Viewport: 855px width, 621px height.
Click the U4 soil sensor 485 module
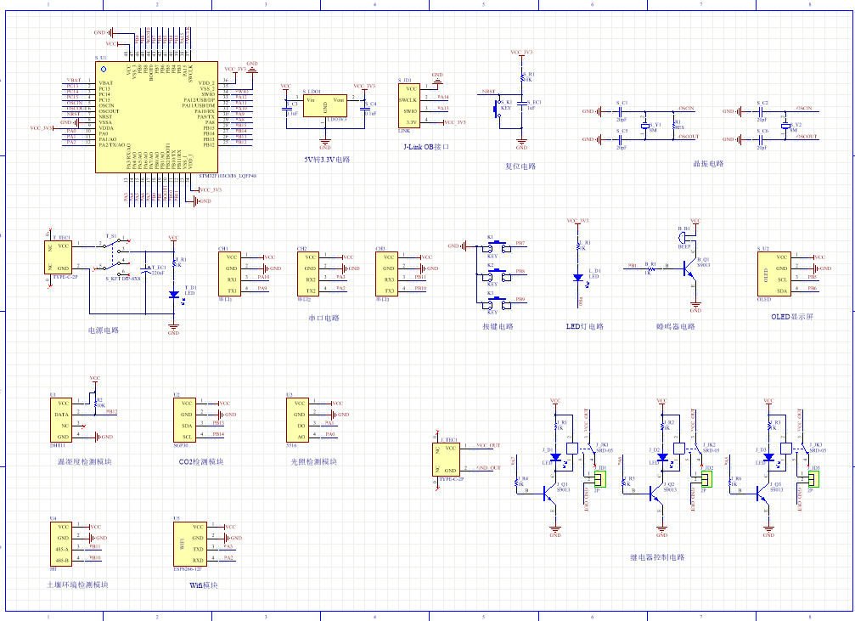coord(62,544)
